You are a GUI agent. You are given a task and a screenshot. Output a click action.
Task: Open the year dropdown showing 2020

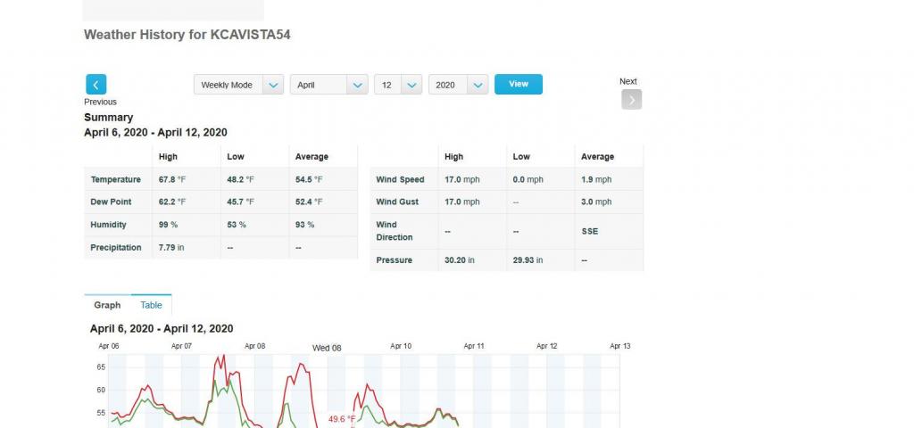pos(458,85)
